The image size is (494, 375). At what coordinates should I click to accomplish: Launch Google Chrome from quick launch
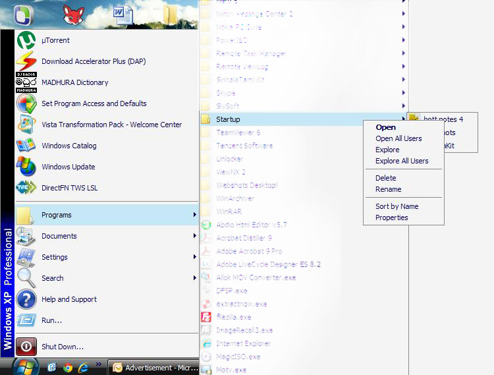click(67, 368)
